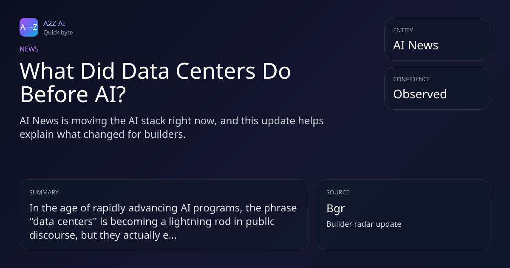This screenshot has height=268, width=510.
Task: Select the CONFIDENCE card labeled Observed
Action: [x=437, y=88]
